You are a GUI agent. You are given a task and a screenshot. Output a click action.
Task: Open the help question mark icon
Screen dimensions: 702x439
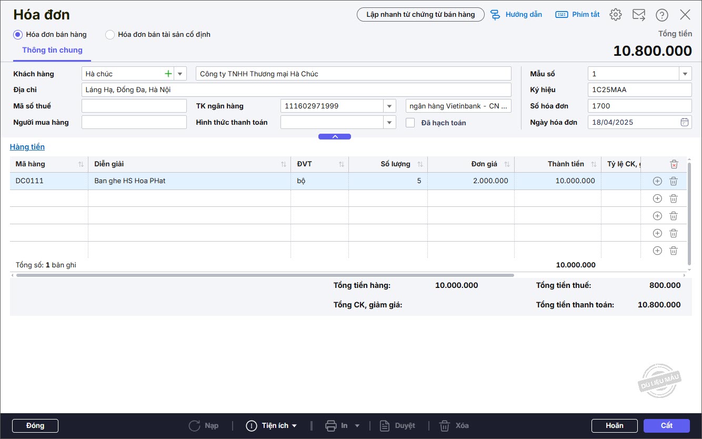662,15
